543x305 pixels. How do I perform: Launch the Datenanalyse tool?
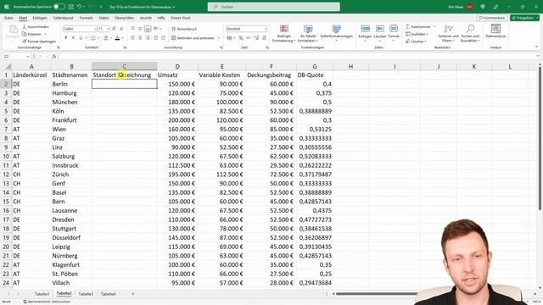495,31
